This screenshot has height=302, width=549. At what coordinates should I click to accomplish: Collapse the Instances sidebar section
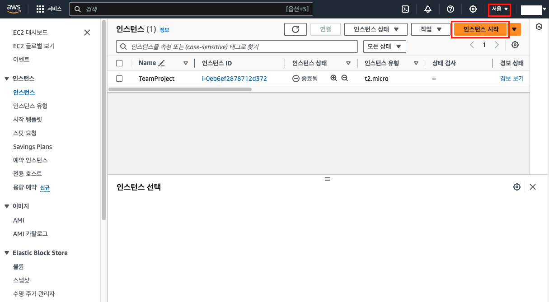click(6, 79)
